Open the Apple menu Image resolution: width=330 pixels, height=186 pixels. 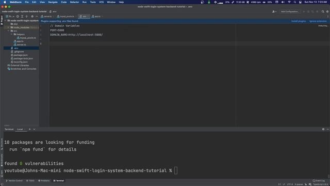pos(5,2)
